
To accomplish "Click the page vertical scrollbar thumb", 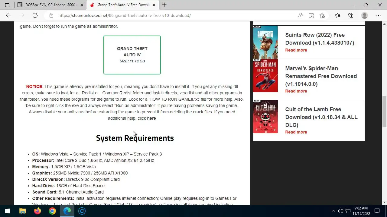I will (384, 112).
